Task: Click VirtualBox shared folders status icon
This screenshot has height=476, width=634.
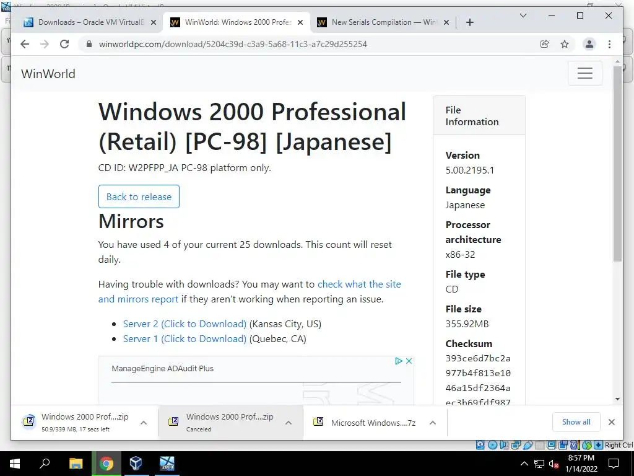Action: pyautogui.click(x=539, y=445)
